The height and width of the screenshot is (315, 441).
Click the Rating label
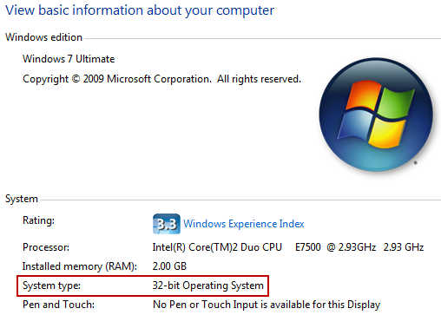(38, 220)
